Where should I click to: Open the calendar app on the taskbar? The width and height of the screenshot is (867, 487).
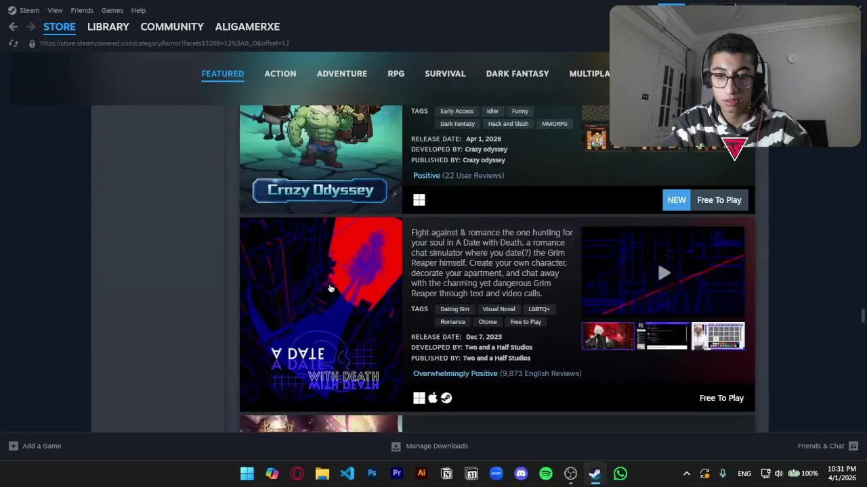tap(471, 473)
